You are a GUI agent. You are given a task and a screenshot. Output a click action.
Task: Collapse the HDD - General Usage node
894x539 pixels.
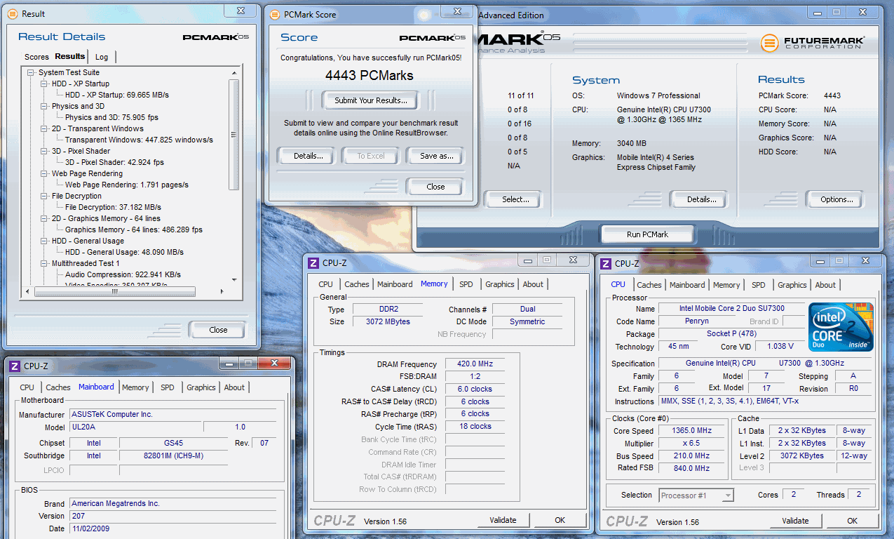point(45,241)
